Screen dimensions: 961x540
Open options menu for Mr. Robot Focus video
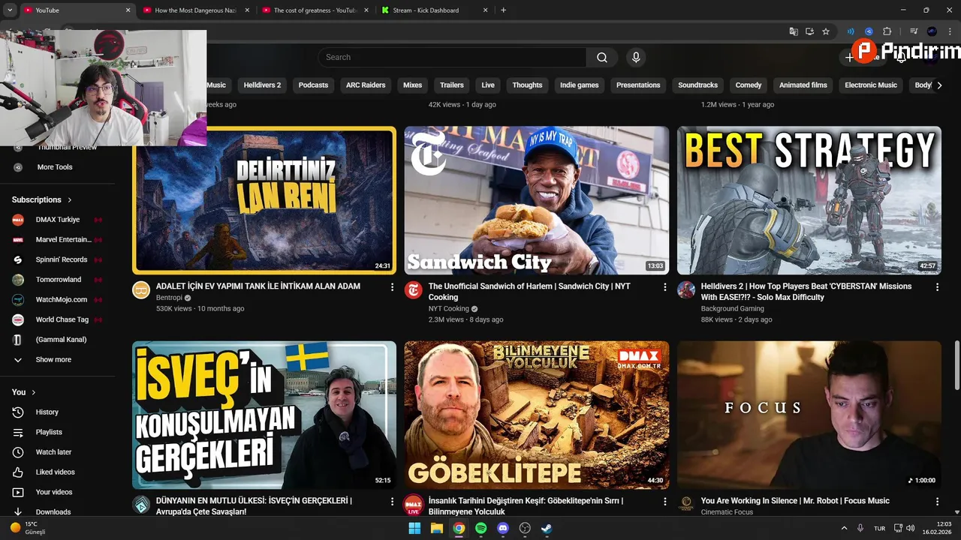tap(937, 501)
